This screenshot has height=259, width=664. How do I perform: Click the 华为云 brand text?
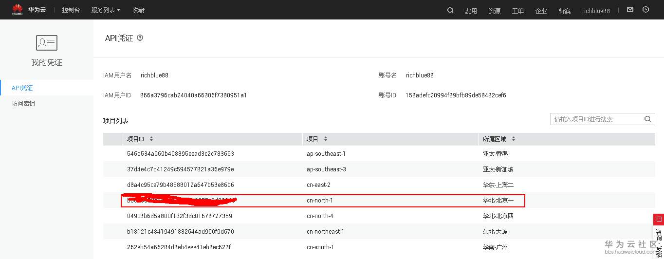click(37, 10)
